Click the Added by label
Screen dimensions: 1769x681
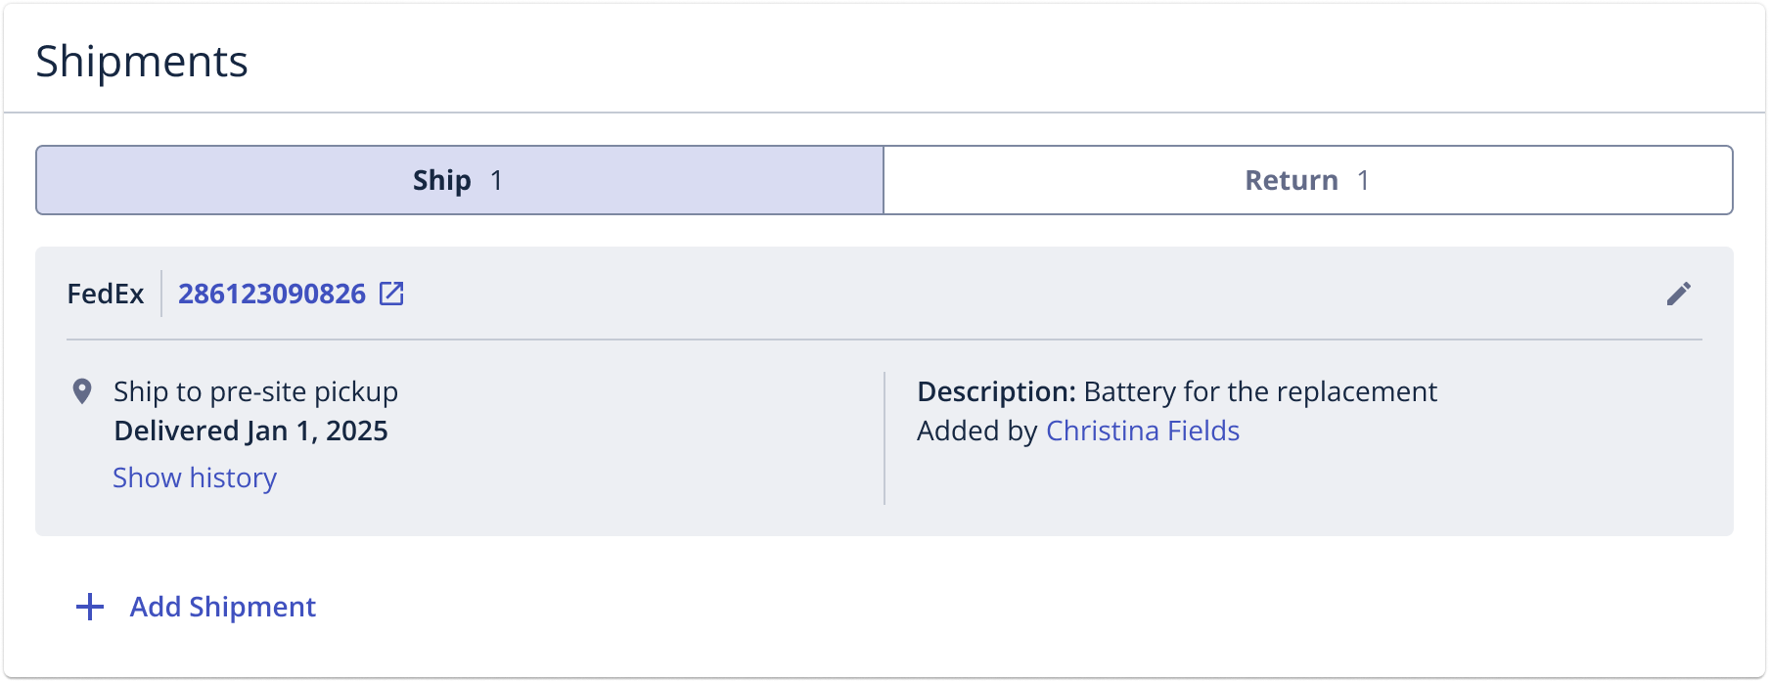pyautogui.click(x=976, y=431)
